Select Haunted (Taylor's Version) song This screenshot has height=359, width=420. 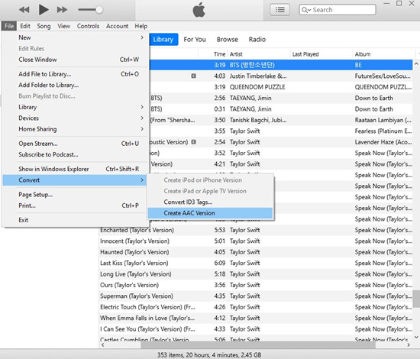pos(134,252)
